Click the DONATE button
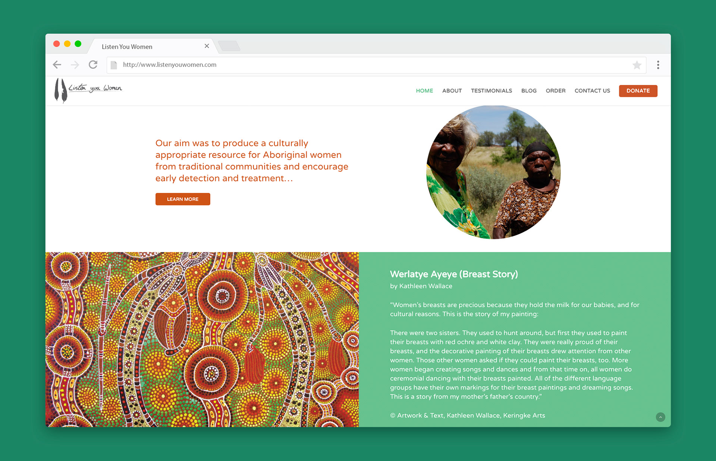The height and width of the screenshot is (461, 716). pos(638,91)
